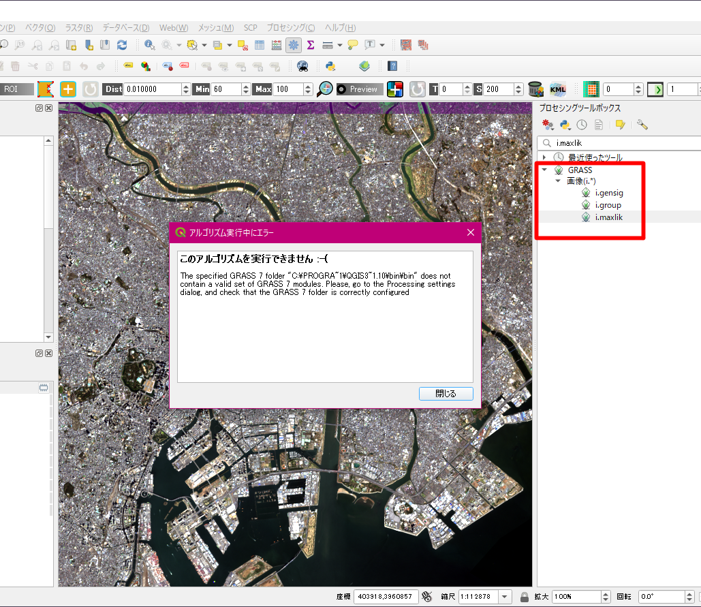701x607 pixels.
Task: Collapse the 画像(i.*) tree branch
Action: 559,181
